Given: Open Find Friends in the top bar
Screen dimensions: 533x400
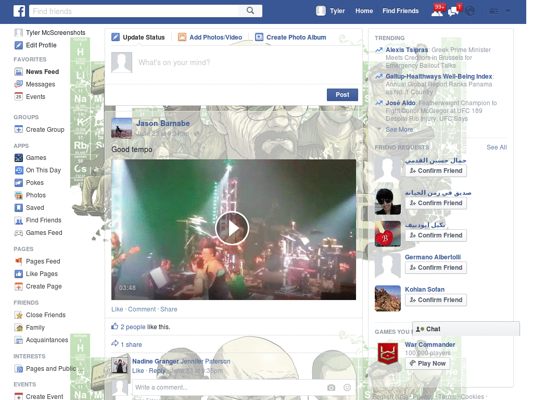Looking at the screenshot, I should click(x=400, y=11).
